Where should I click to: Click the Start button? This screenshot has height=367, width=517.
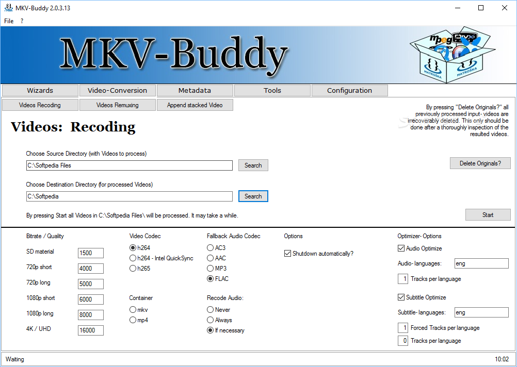[x=488, y=215]
